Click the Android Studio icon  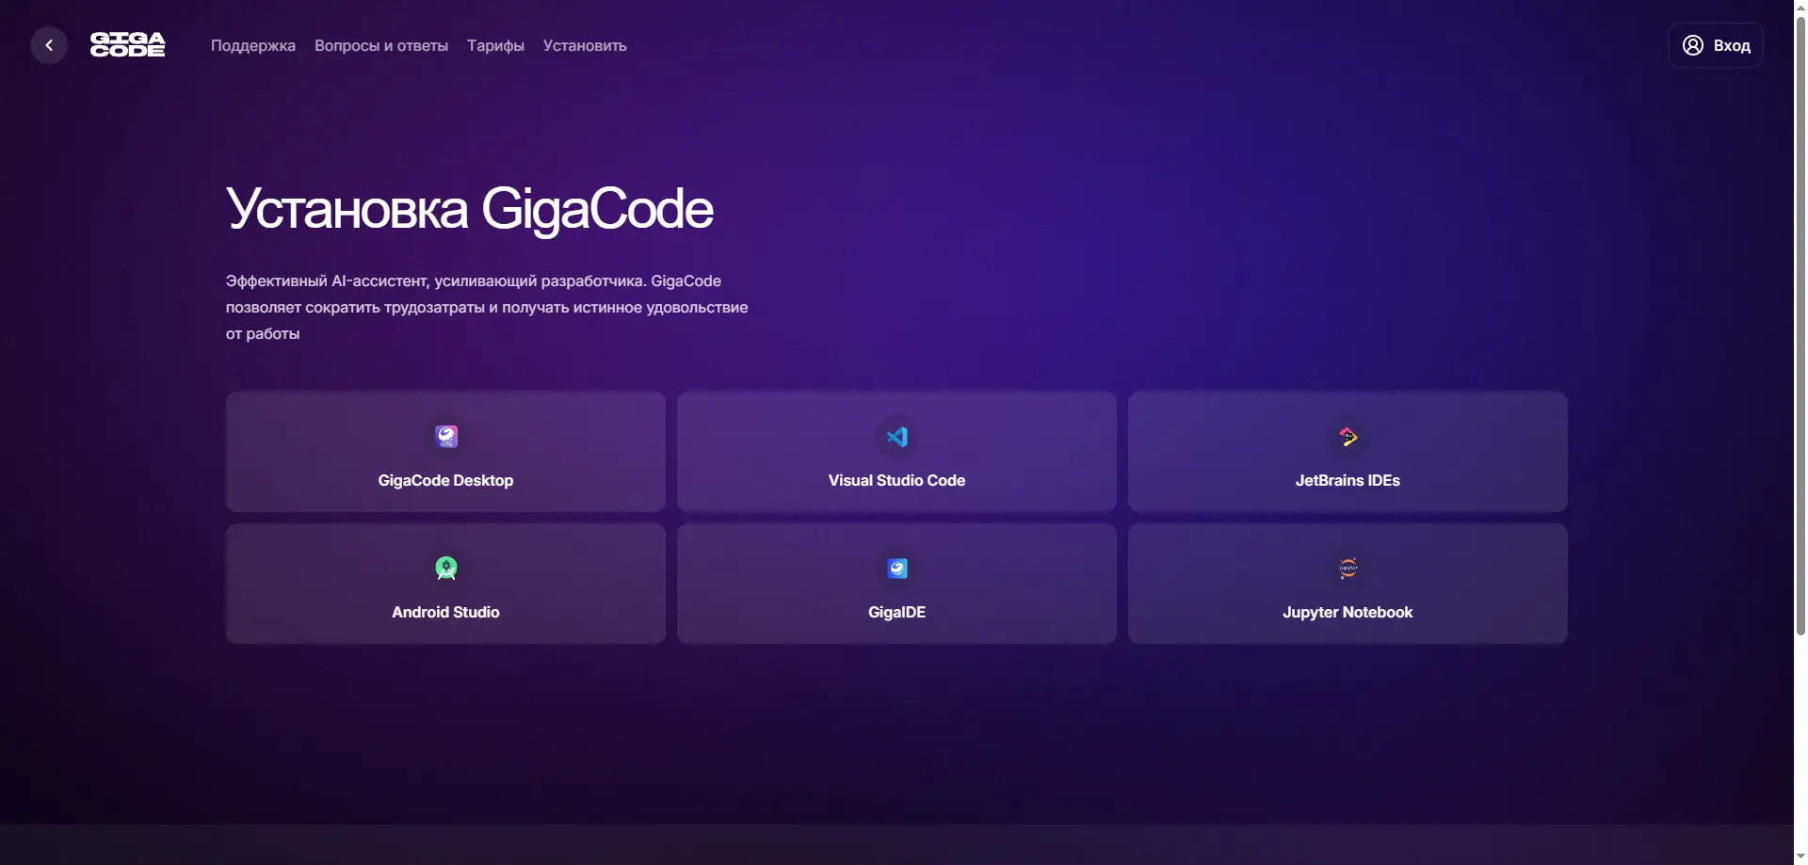point(445,569)
